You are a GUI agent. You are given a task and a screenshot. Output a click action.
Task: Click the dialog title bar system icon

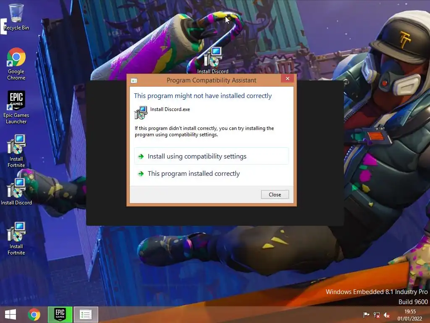(134, 80)
